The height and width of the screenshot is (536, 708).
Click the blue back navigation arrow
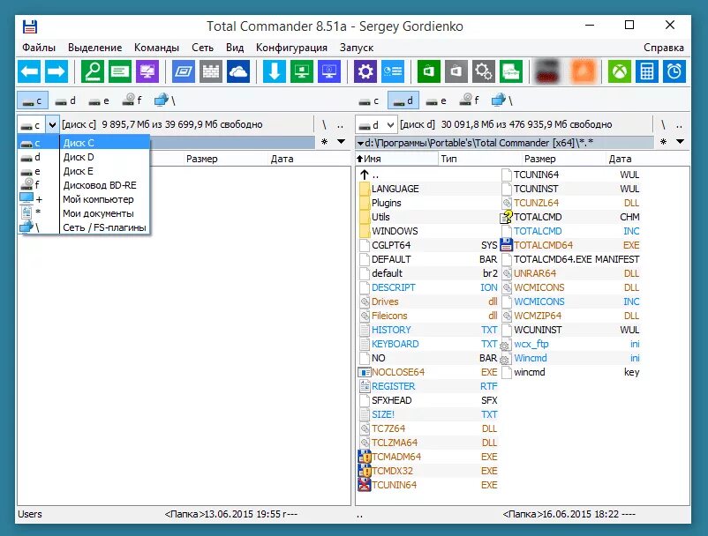[29, 71]
